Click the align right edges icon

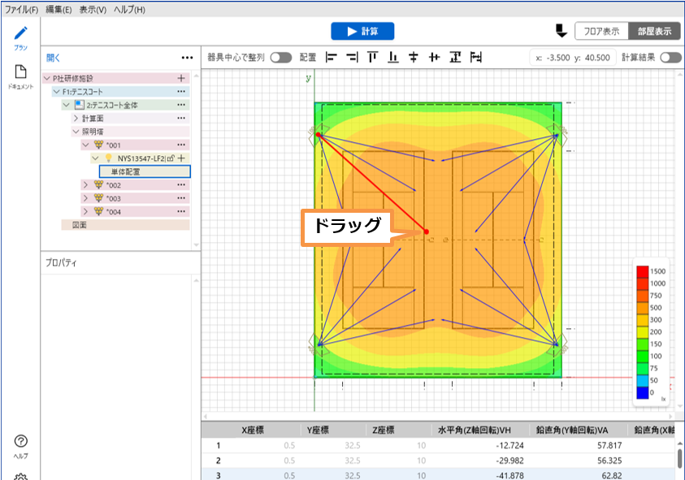(x=352, y=58)
